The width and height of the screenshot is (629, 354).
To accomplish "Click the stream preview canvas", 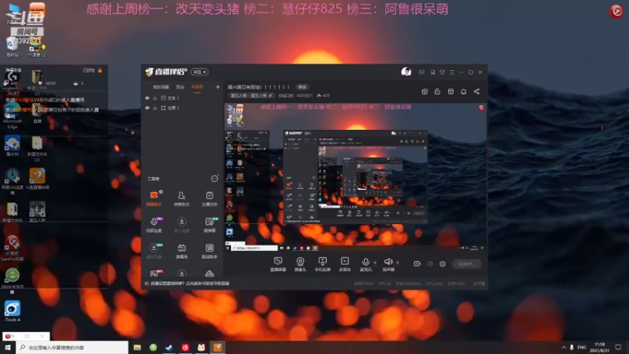I will coord(355,177).
